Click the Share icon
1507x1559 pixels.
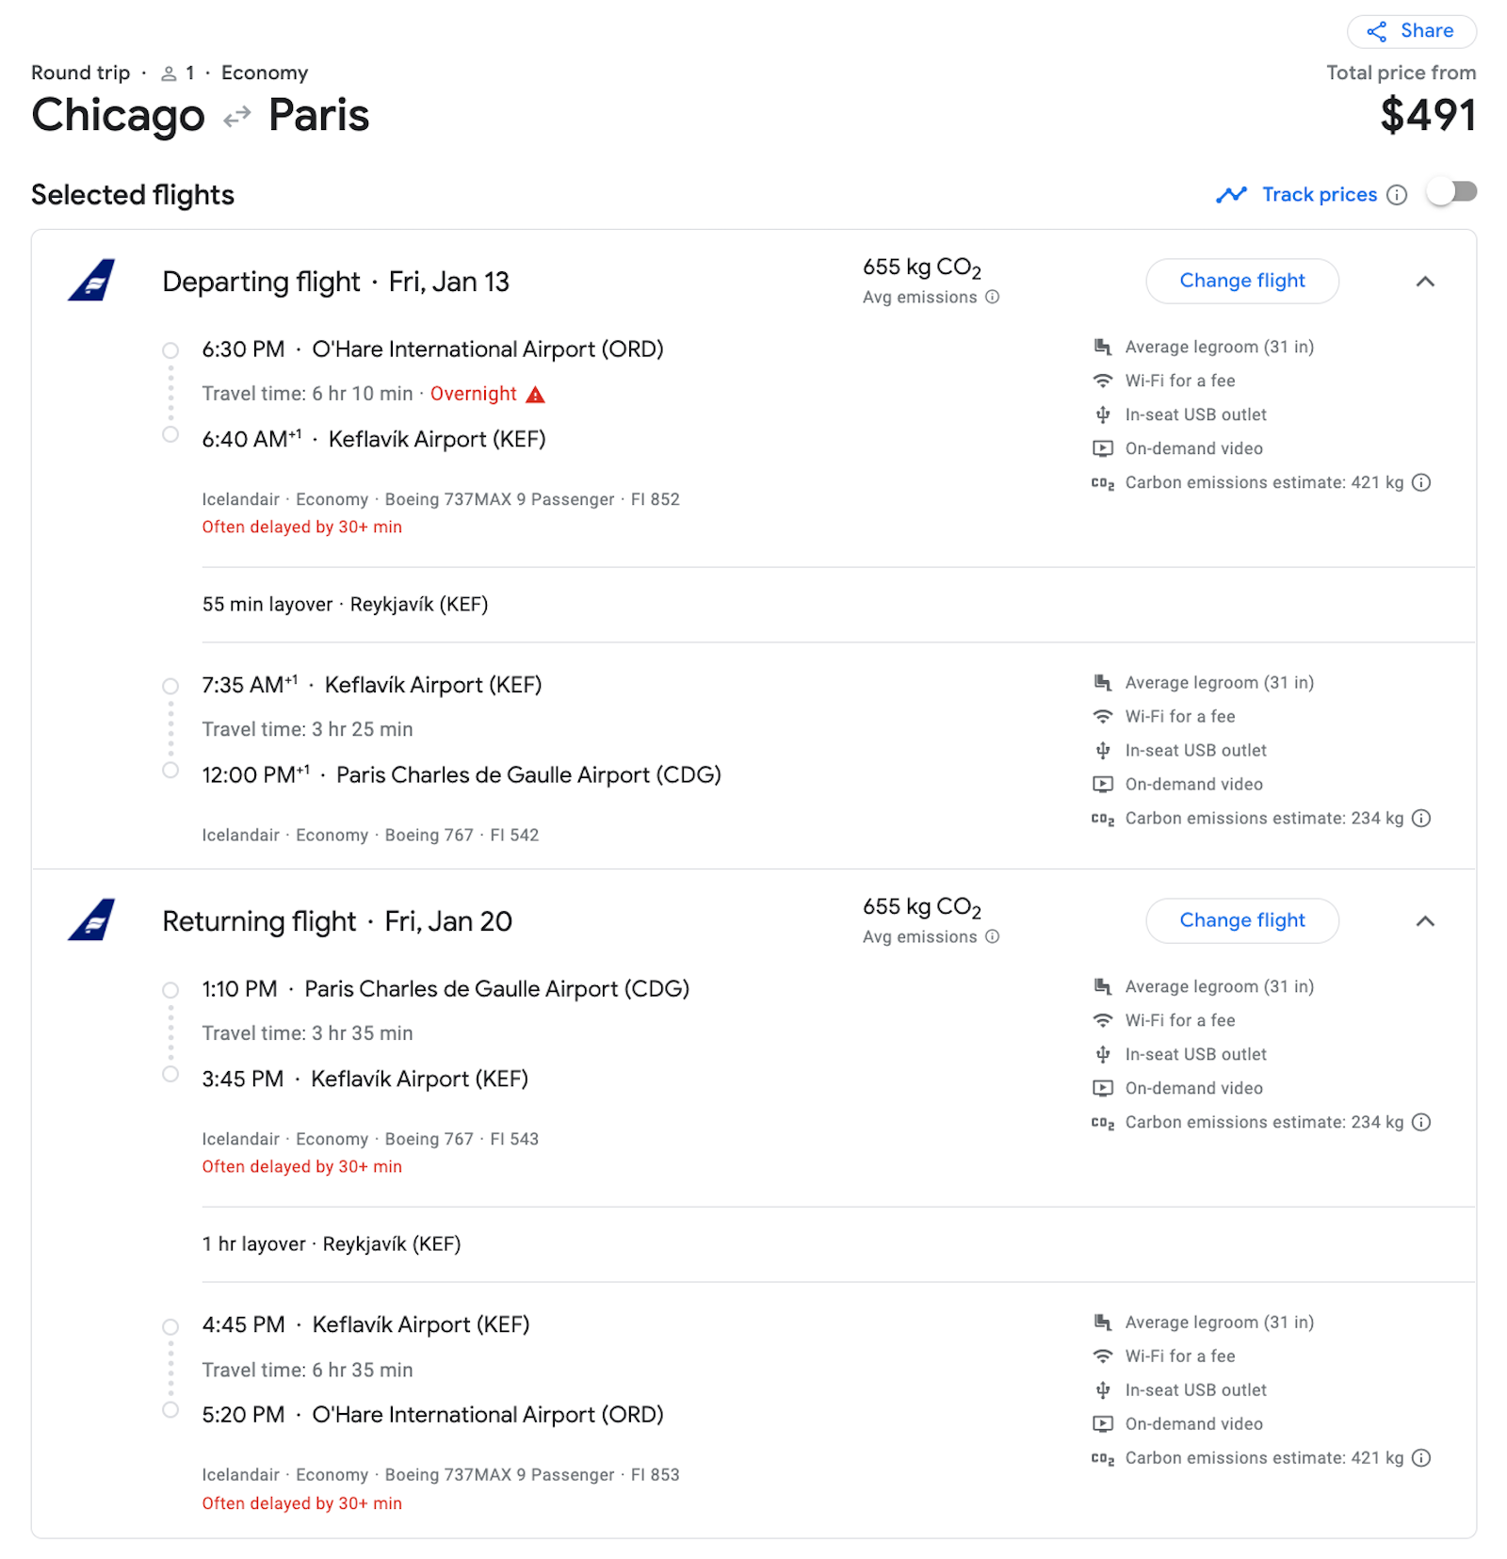1378,31
